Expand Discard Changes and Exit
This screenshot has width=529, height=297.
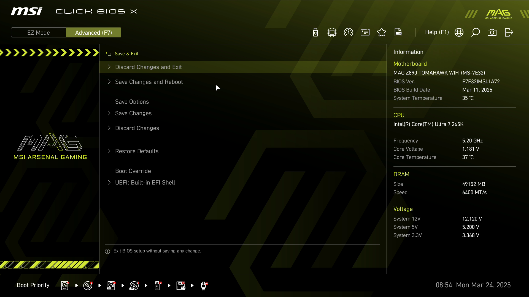(148, 67)
